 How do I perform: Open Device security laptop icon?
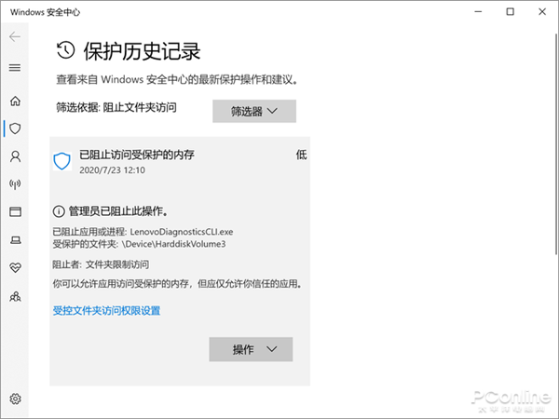point(15,240)
